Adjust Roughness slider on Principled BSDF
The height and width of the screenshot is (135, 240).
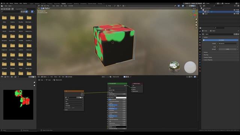(x=117, y=109)
